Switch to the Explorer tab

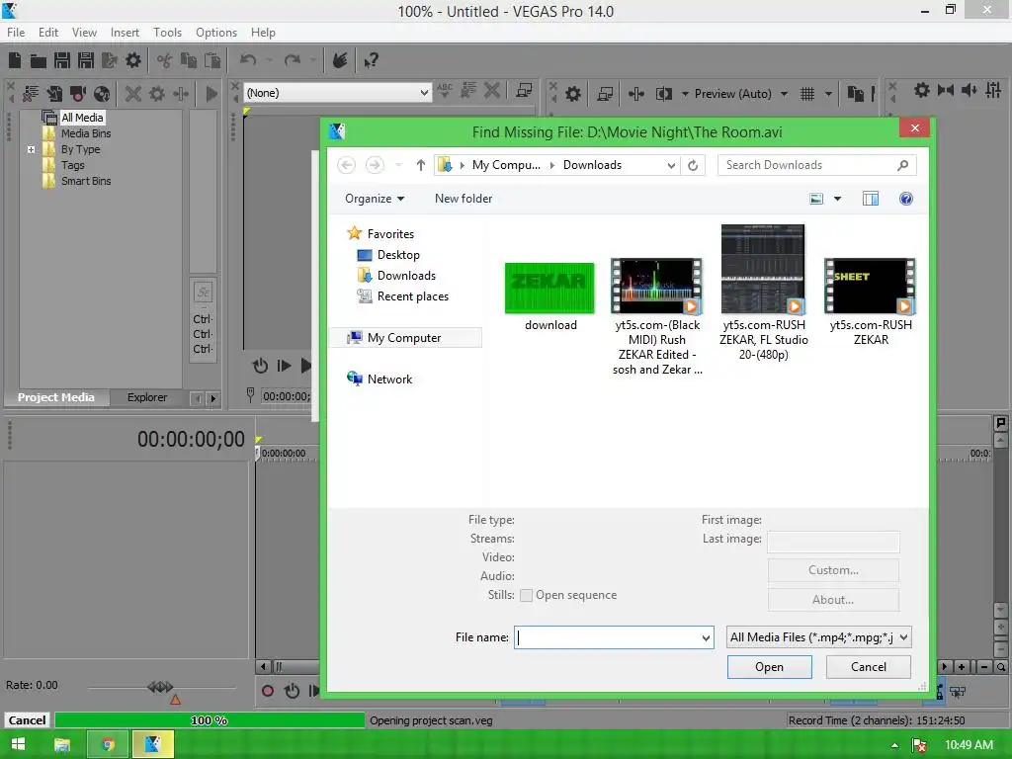pos(147,397)
